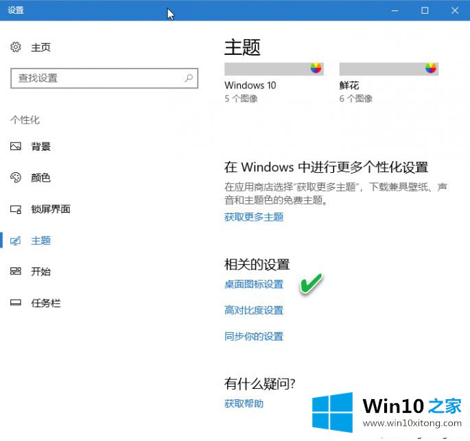Maximize the 设置 window
470x441 pixels.
425,10
